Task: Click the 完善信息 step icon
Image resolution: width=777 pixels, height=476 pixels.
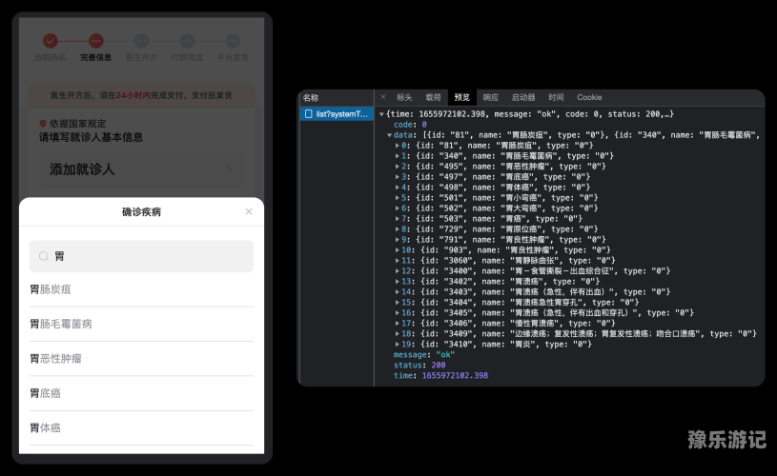Action: (95, 41)
